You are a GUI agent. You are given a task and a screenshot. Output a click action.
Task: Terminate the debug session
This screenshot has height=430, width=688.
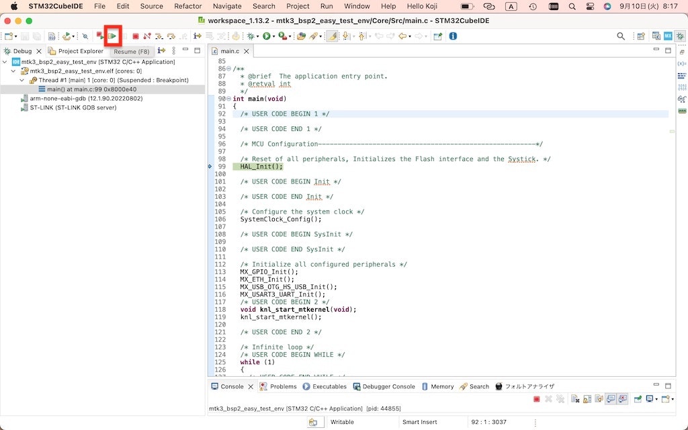135,37
